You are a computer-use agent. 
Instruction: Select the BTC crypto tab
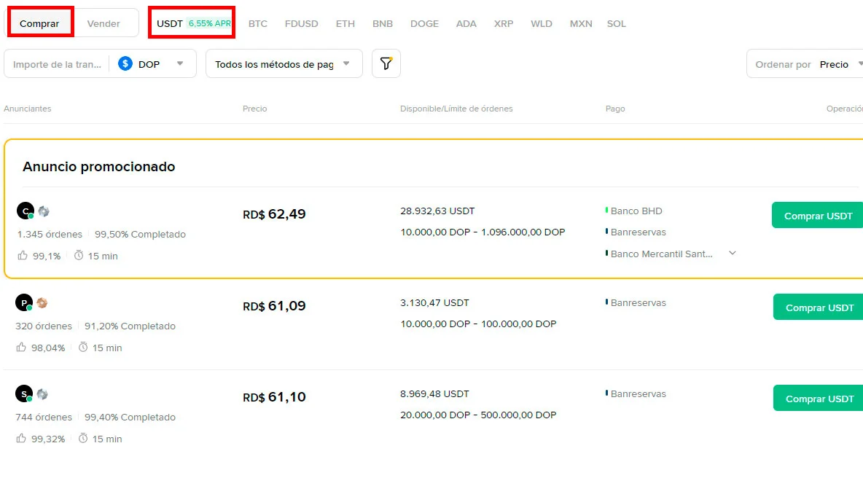[257, 23]
